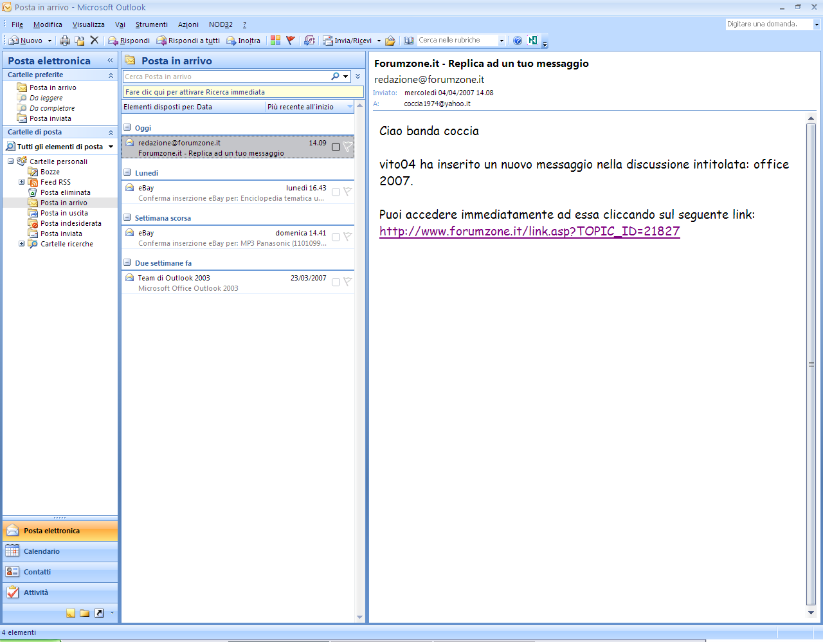This screenshot has height=642, width=823.
Task: Toggle category box on Team di Outlook 2003 message
Action: [x=336, y=282]
